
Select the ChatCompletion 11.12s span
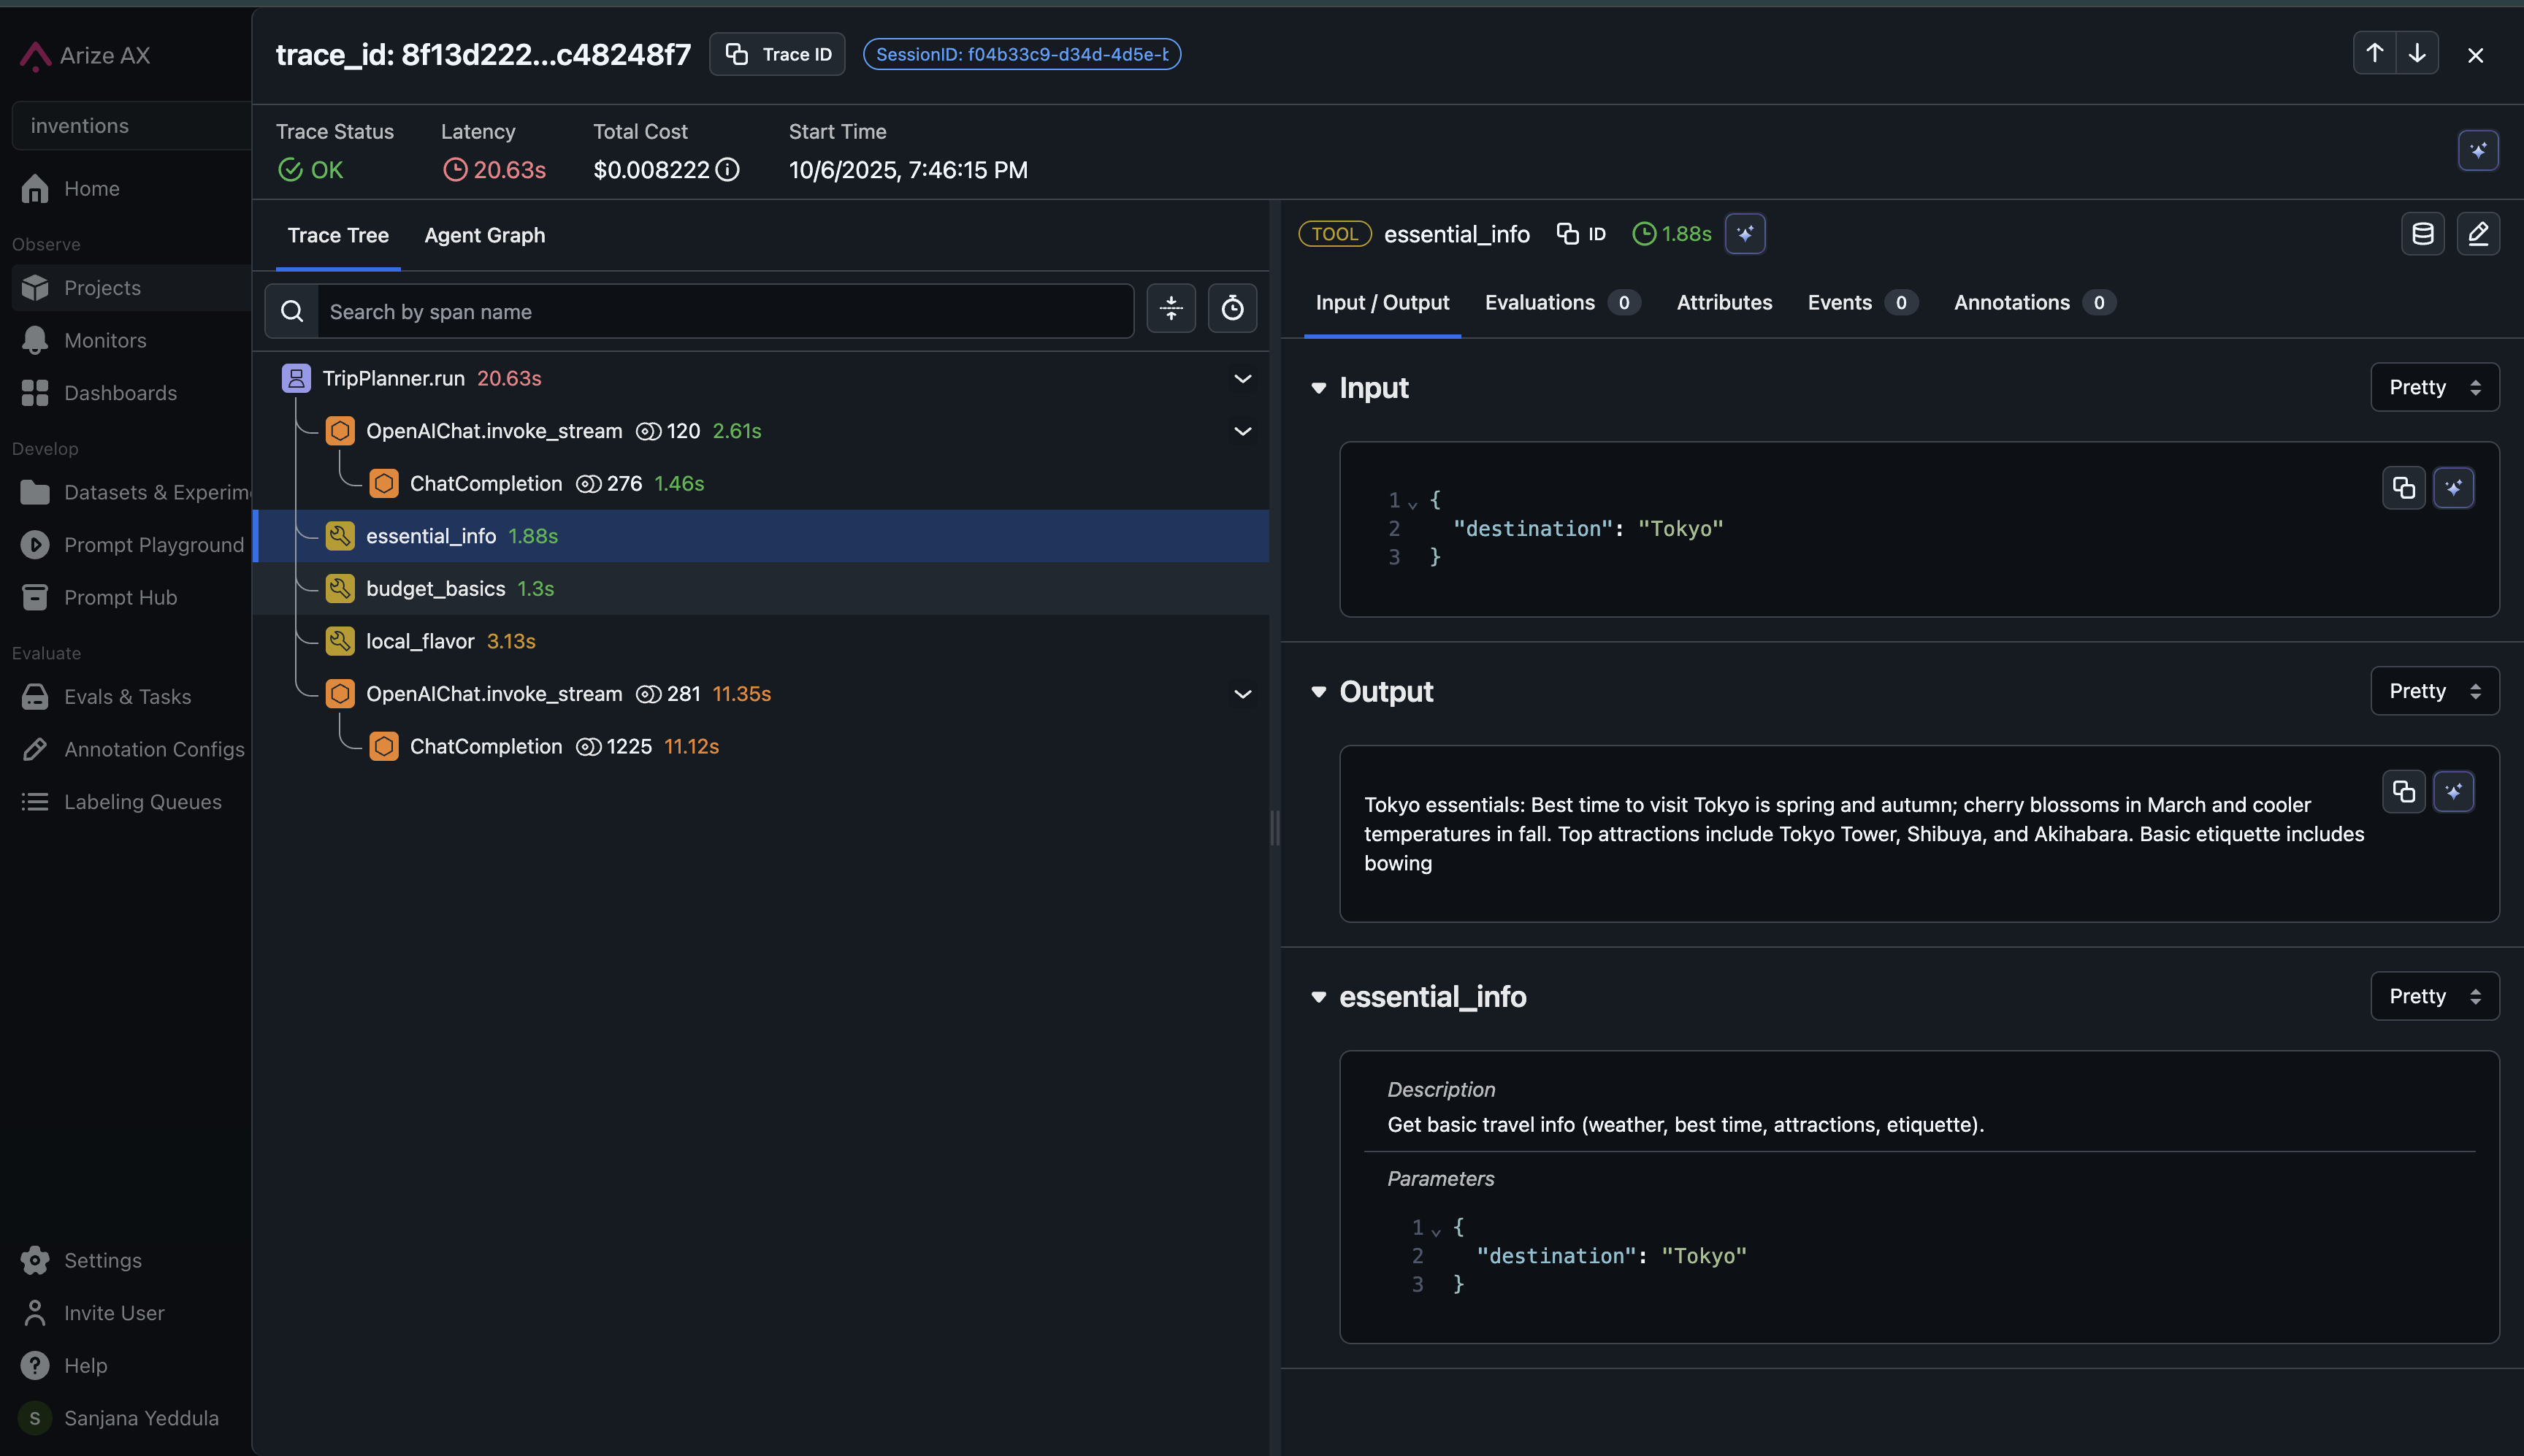(761, 746)
